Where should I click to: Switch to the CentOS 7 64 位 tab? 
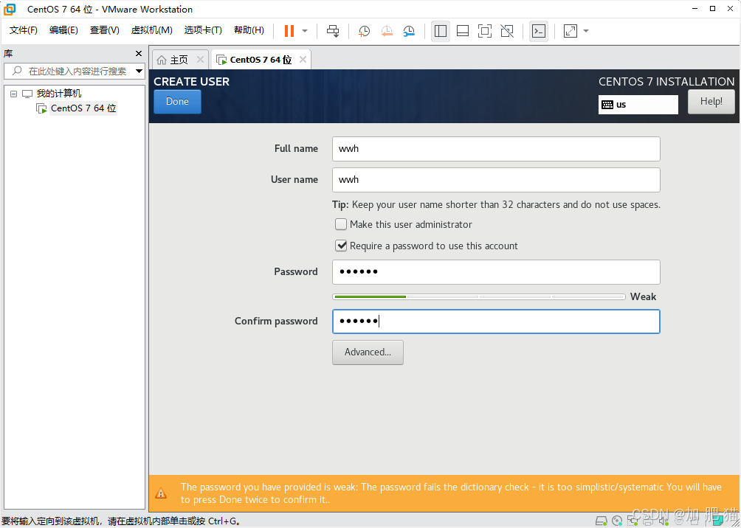(261, 60)
